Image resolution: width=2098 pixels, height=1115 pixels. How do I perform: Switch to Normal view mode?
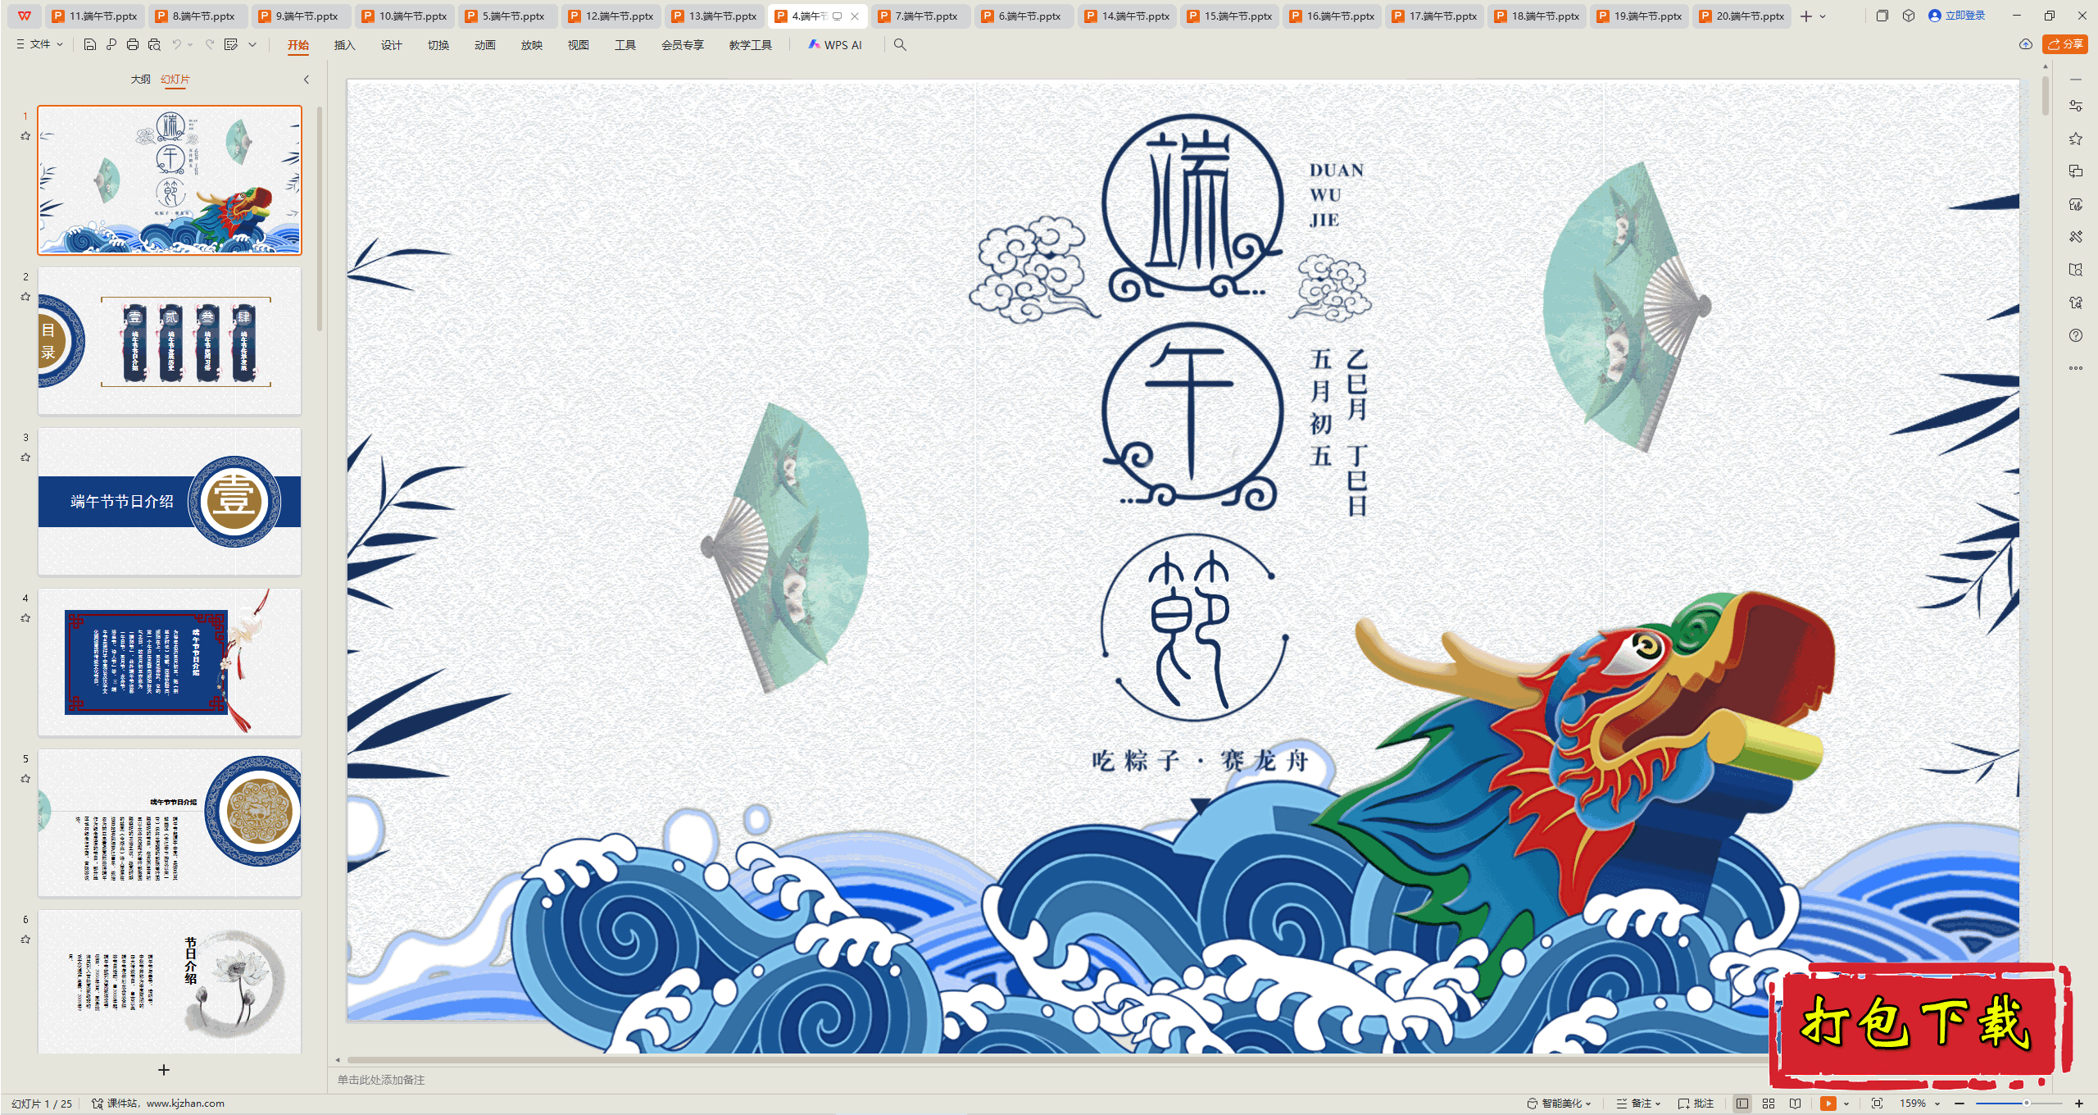click(1742, 1104)
